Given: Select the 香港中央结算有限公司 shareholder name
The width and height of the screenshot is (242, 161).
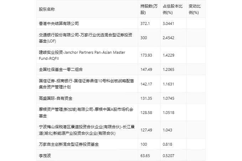Looking at the screenshot, I should pos(59,24).
